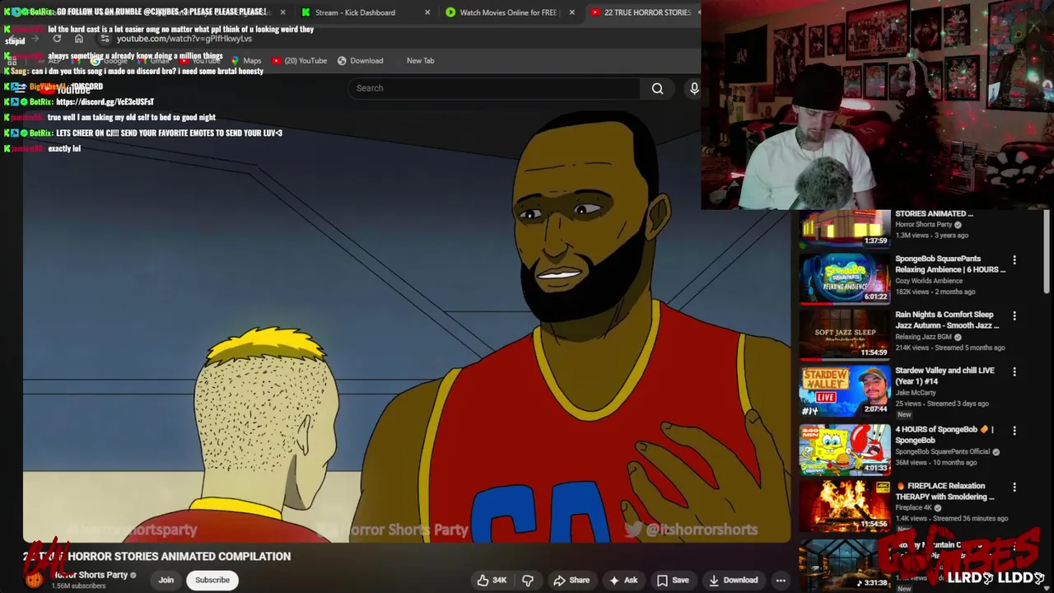The image size is (1054, 593).
Task: Click the browser address bar URL
Action: (184, 39)
